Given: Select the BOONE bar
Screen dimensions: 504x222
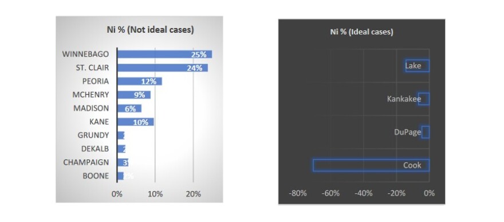Looking at the screenshot, I should [120, 176].
